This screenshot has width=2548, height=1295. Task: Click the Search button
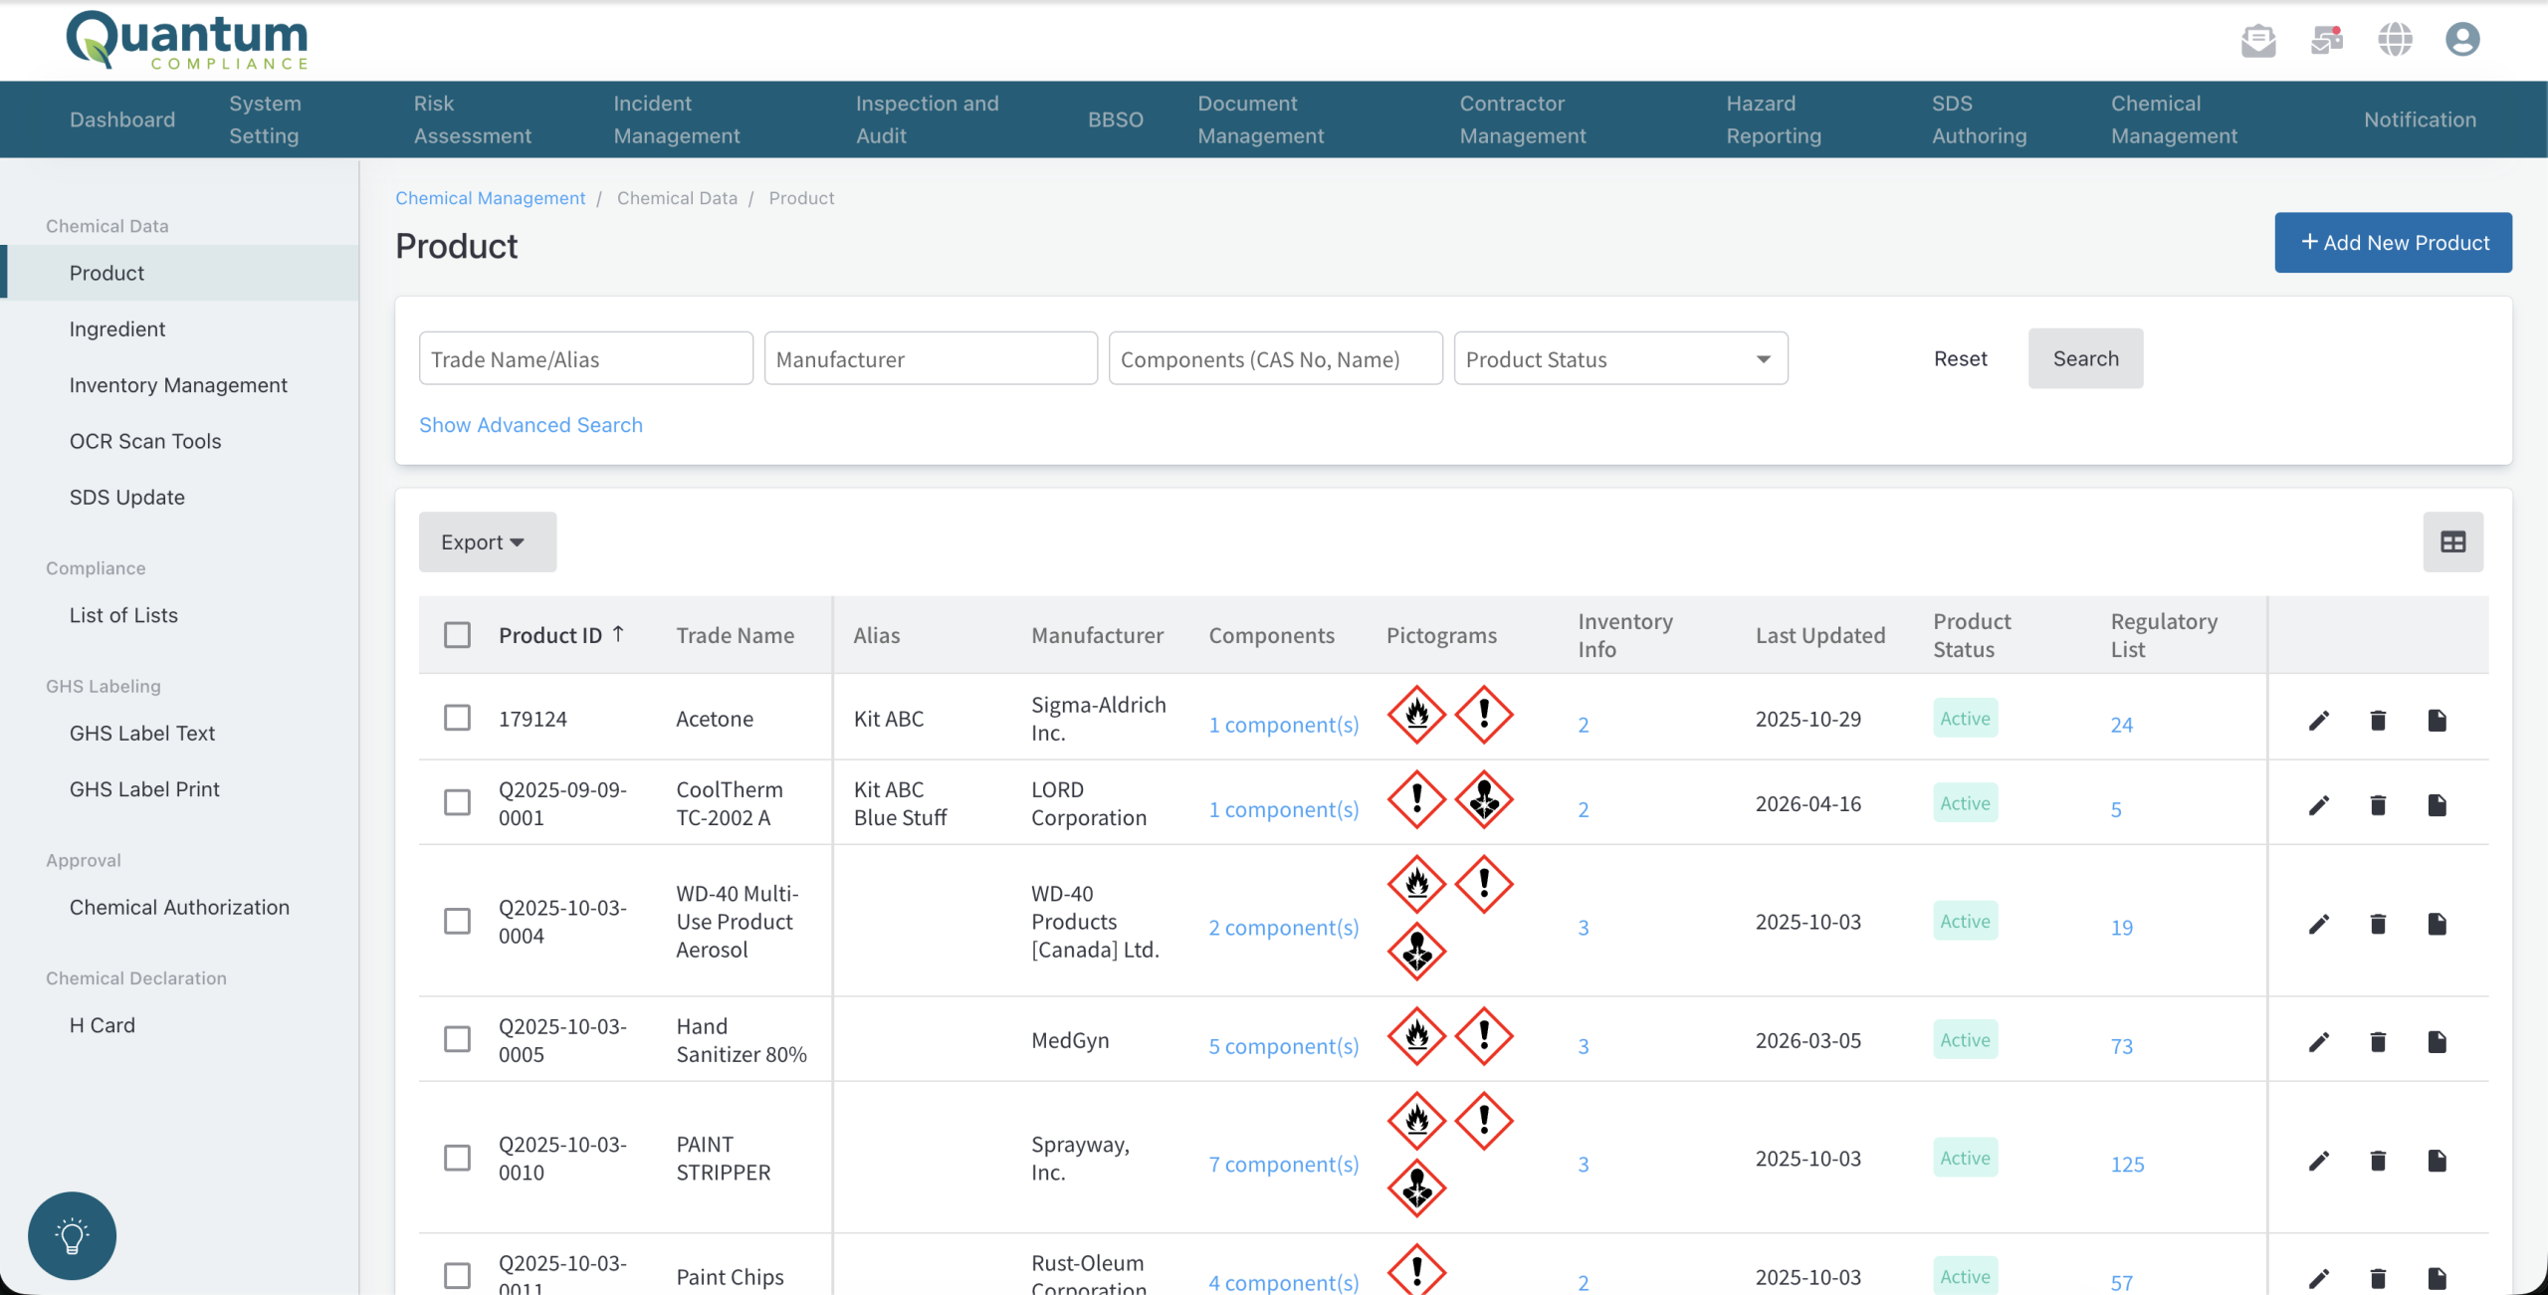(2085, 358)
